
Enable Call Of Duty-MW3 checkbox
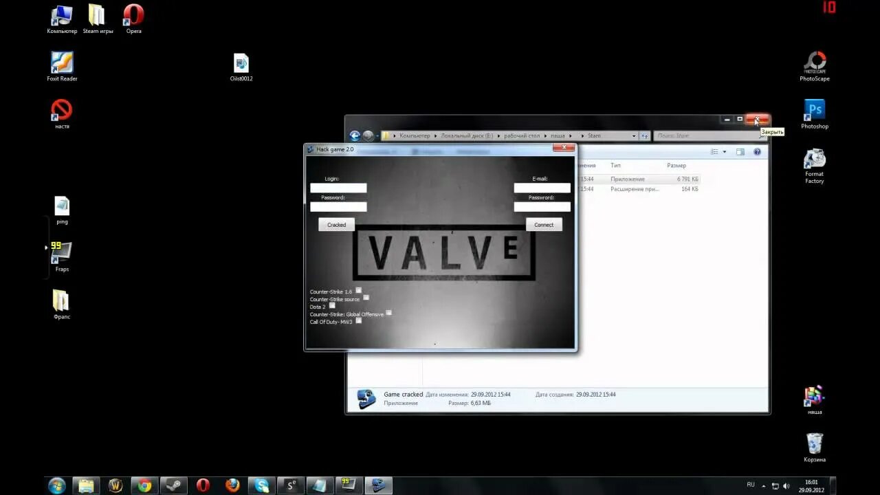pos(358,320)
